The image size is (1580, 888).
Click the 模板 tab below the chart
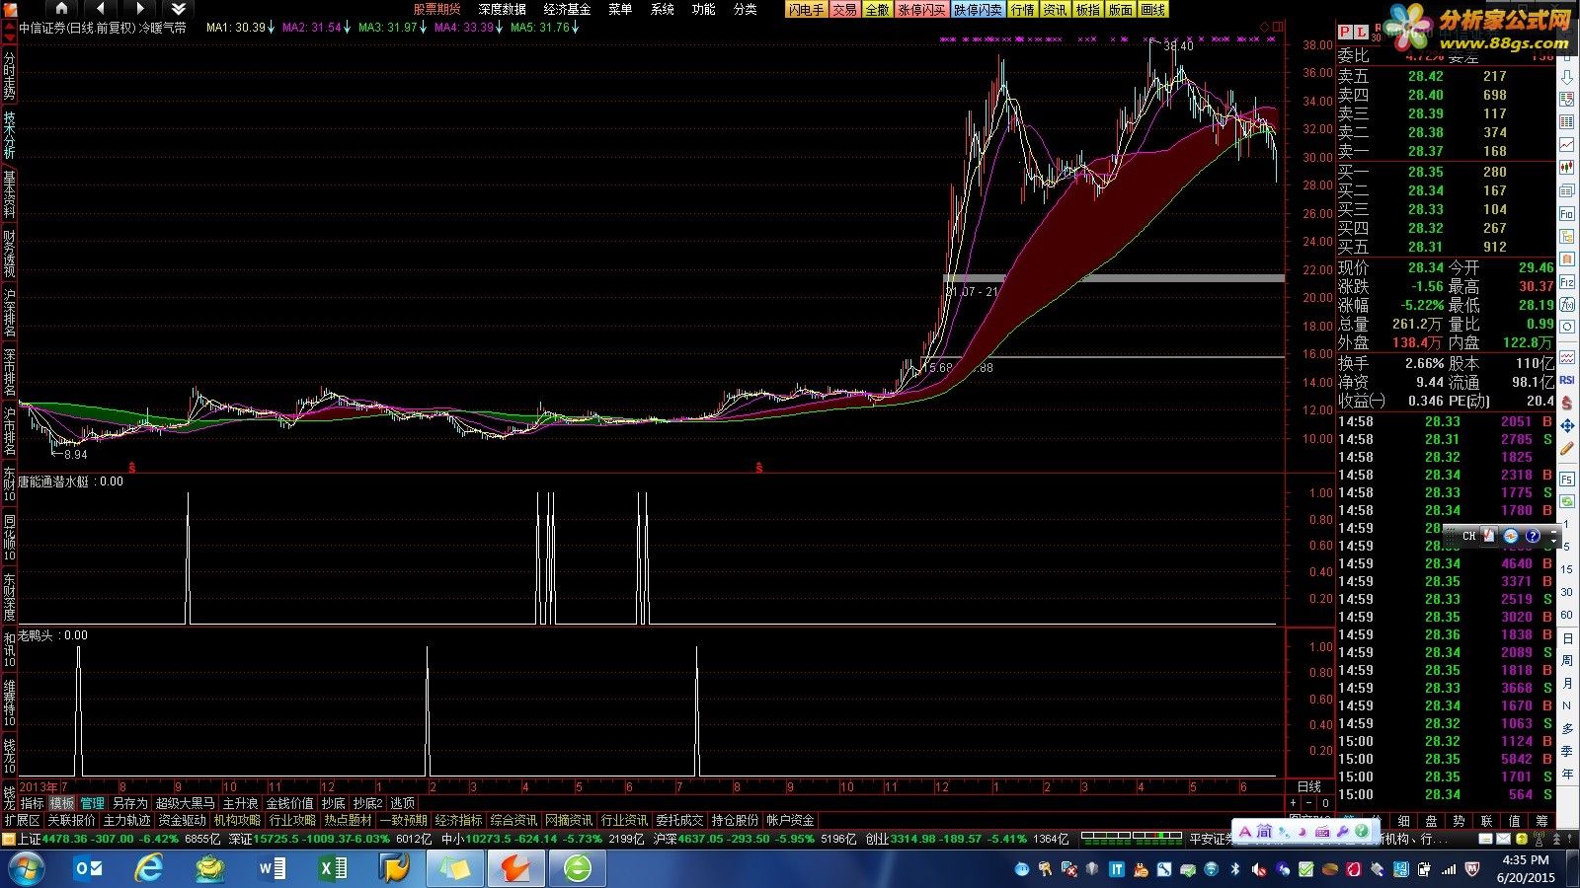pyautogui.click(x=62, y=804)
